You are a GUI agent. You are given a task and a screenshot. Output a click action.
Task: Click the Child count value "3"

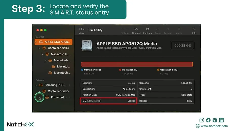[x=191, y=89]
